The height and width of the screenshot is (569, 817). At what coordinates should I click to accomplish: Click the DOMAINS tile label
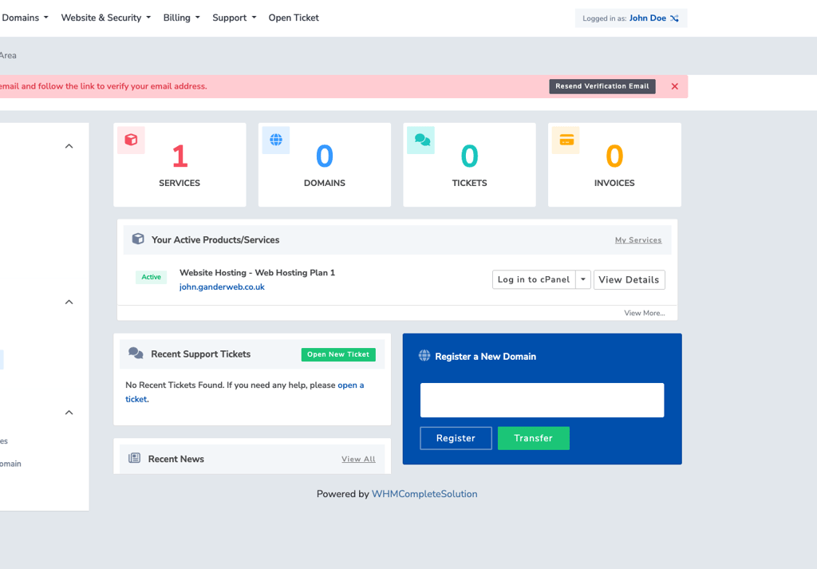(325, 183)
